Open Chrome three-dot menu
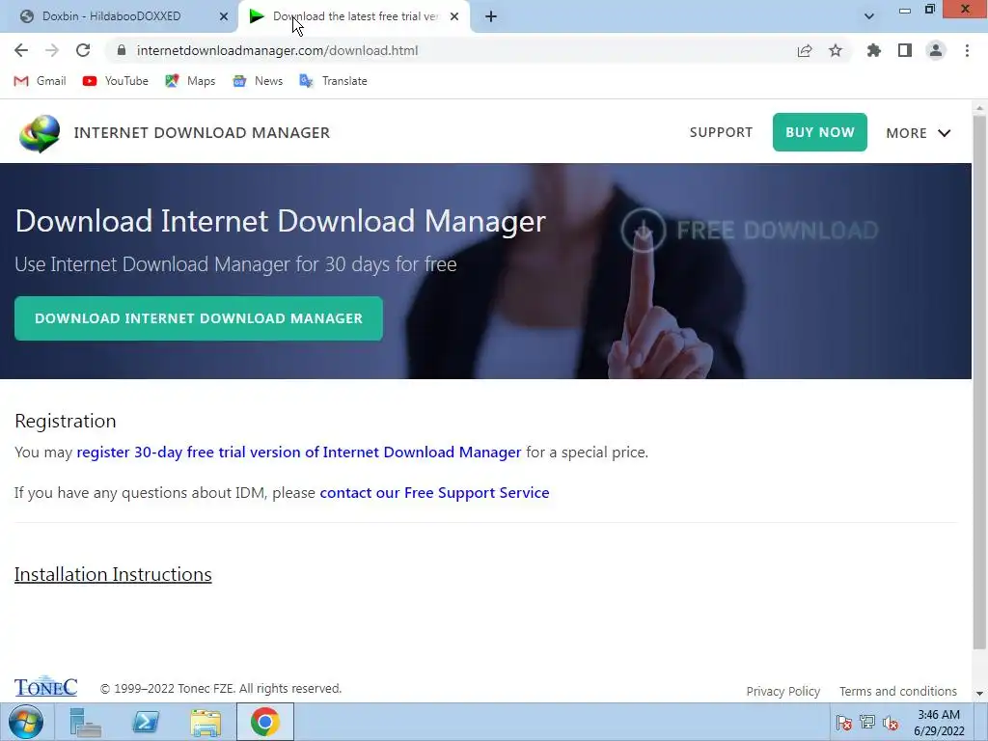Viewport: 988px width, 741px height. 967,50
